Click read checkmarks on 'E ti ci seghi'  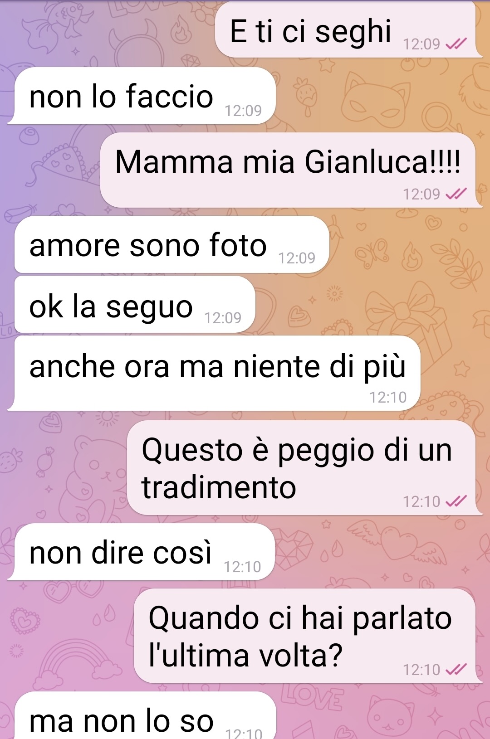456,44
